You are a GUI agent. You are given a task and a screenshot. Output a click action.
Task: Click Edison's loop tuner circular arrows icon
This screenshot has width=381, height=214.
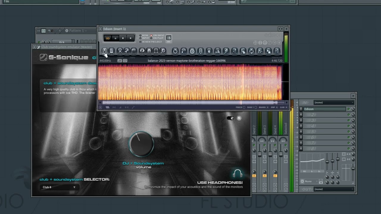click(252, 51)
